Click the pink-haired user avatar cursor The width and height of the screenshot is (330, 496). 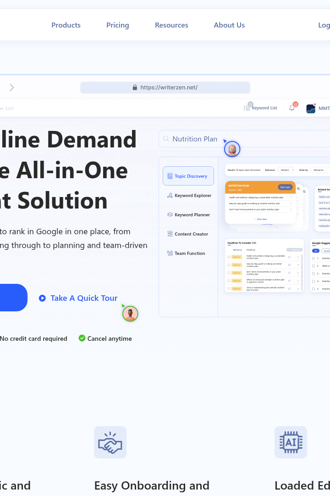tap(232, 149)
